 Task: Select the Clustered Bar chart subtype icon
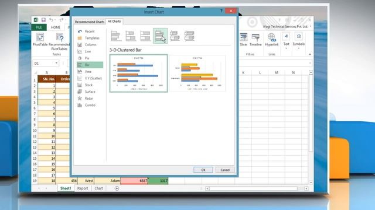pos(116,36)
